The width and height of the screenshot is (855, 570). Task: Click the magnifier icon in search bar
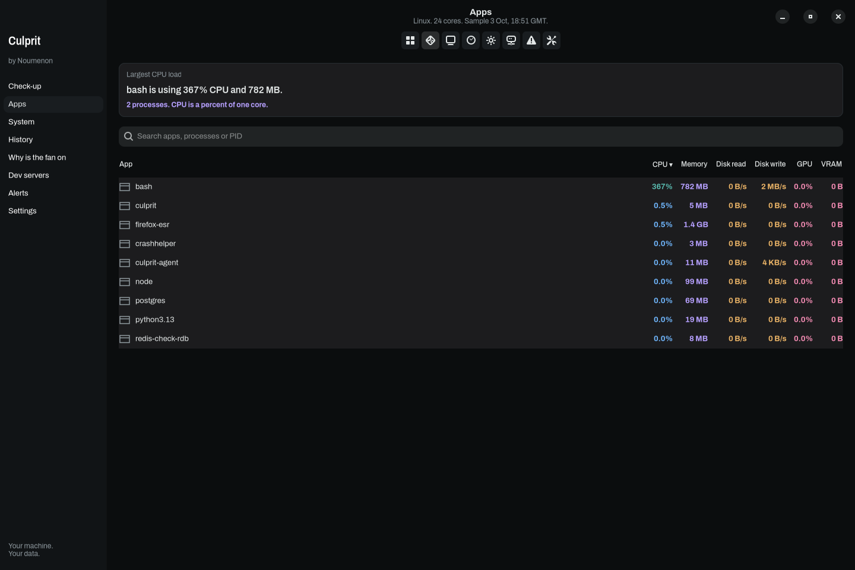pos(128,137)
